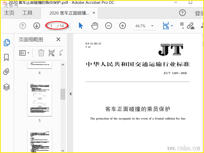Image resolution: width=204 pixels, height=153 pixels.
Task: Click the 登录 sign-in button
Action: tap(199, 13)
